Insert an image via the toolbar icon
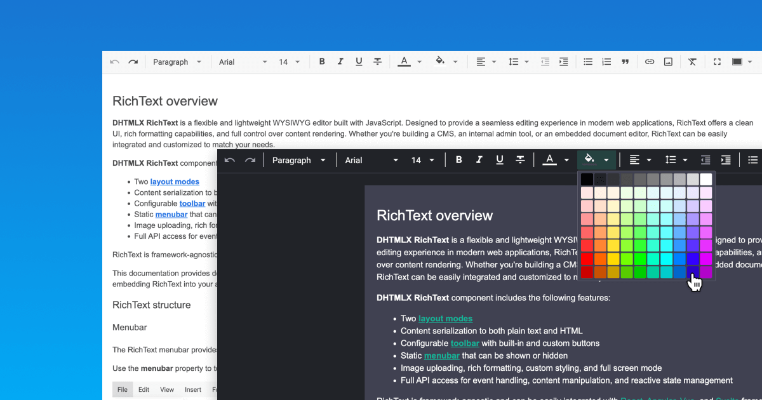Screen dimensions: 762x400 668,62
